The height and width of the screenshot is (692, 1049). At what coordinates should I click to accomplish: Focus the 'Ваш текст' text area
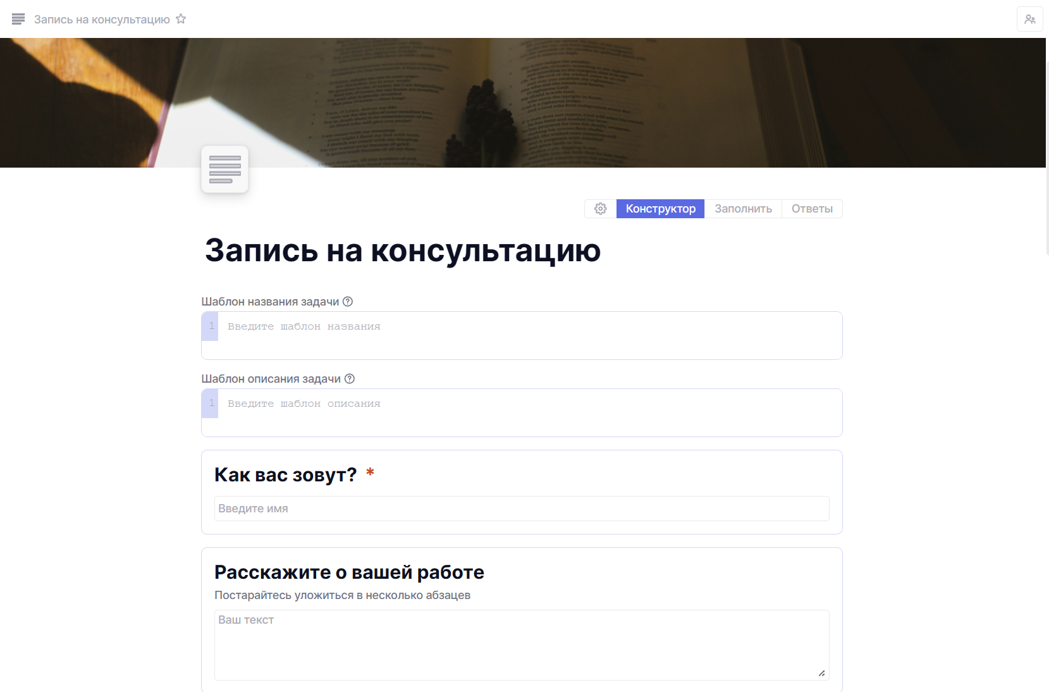tap(521, 645)
